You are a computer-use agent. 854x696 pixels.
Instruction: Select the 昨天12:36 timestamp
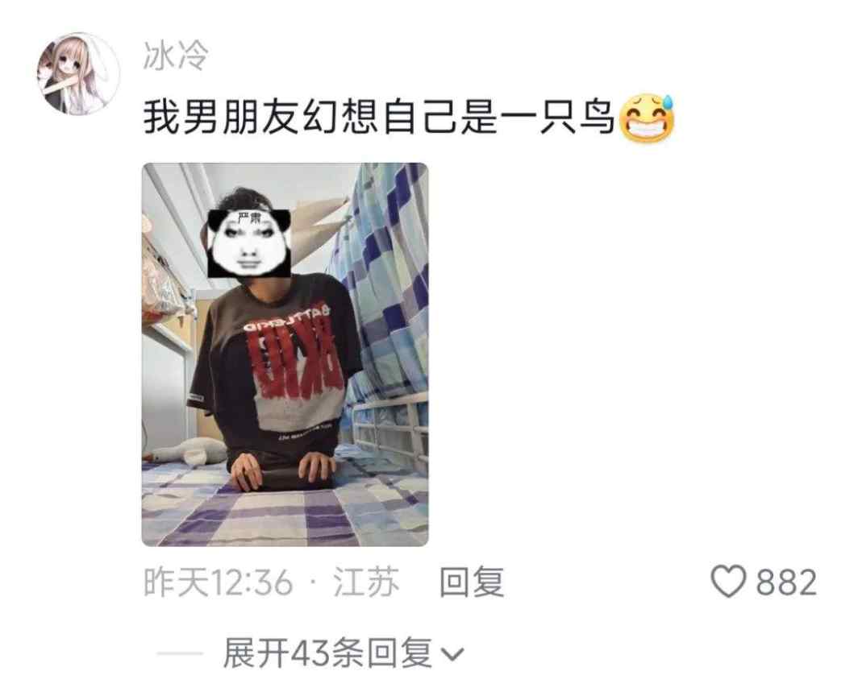[x=218, y=582]
